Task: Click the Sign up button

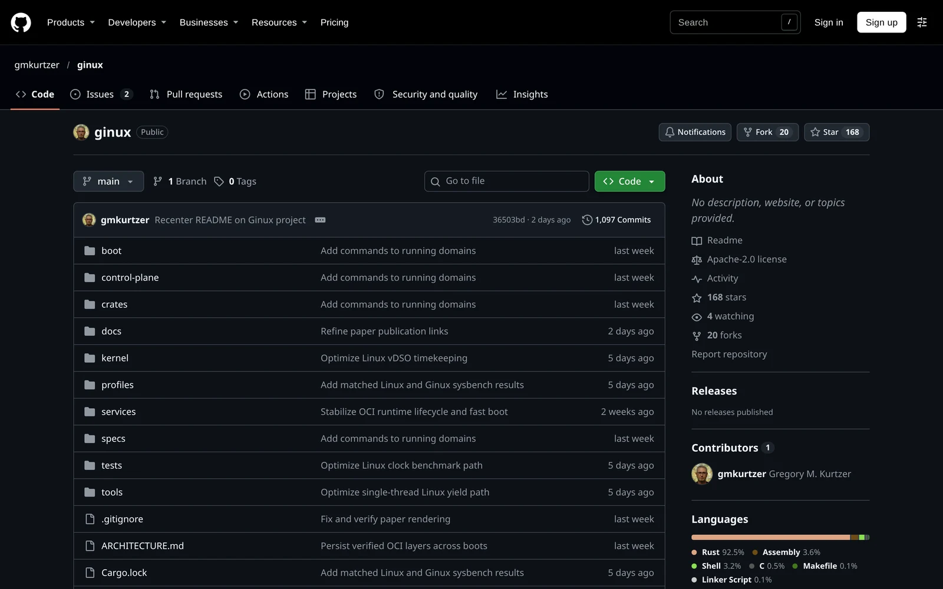Action: [x=881, y=22]
